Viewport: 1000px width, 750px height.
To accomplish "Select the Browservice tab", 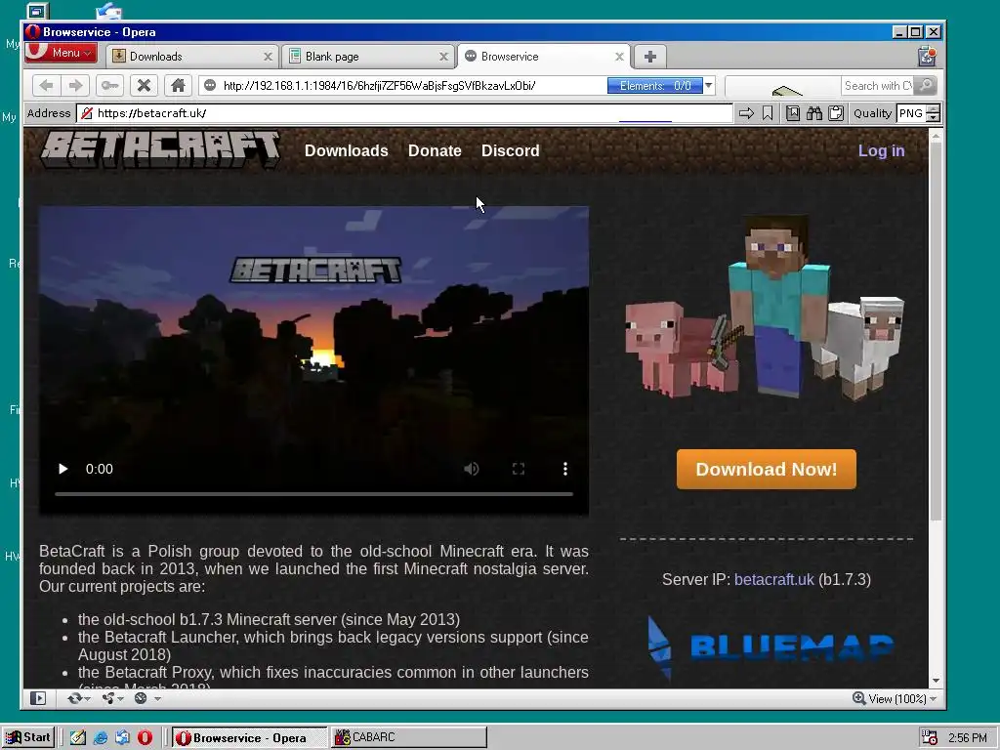I will pos(543,56).
